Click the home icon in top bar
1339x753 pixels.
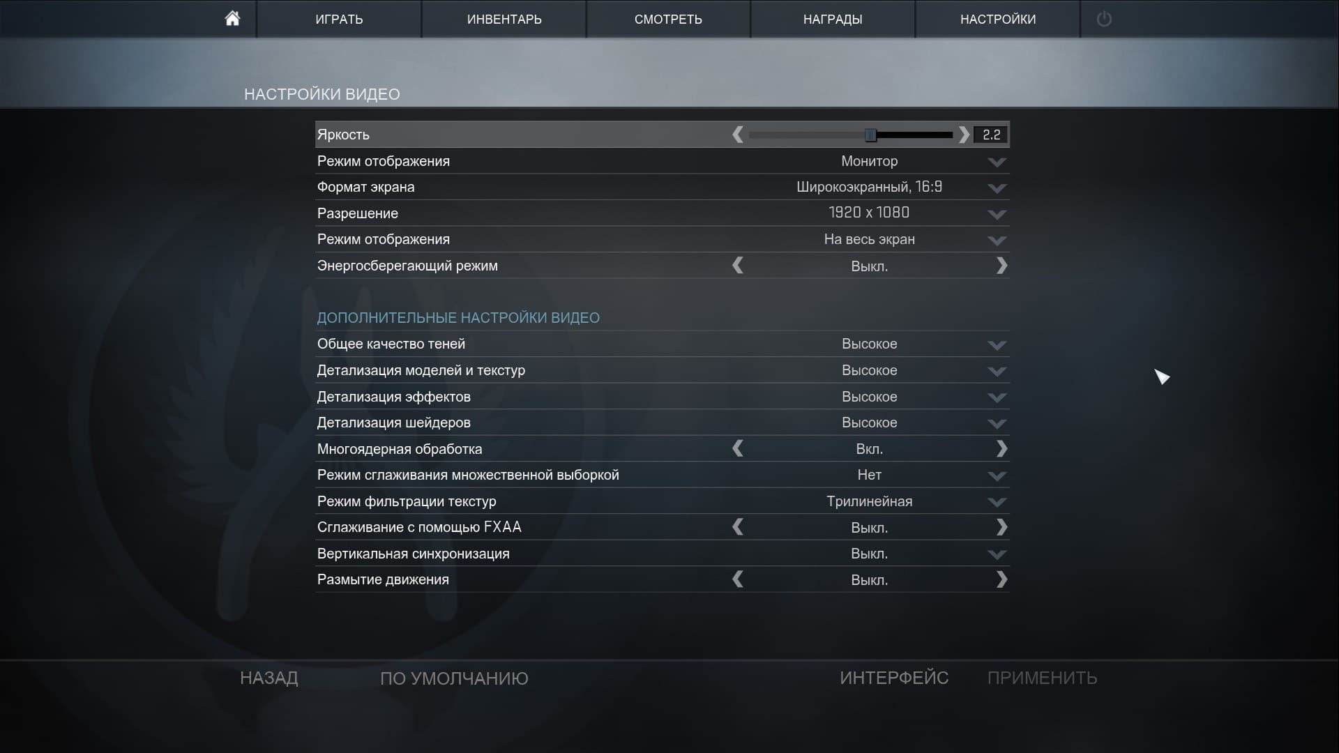coord(232,19)
